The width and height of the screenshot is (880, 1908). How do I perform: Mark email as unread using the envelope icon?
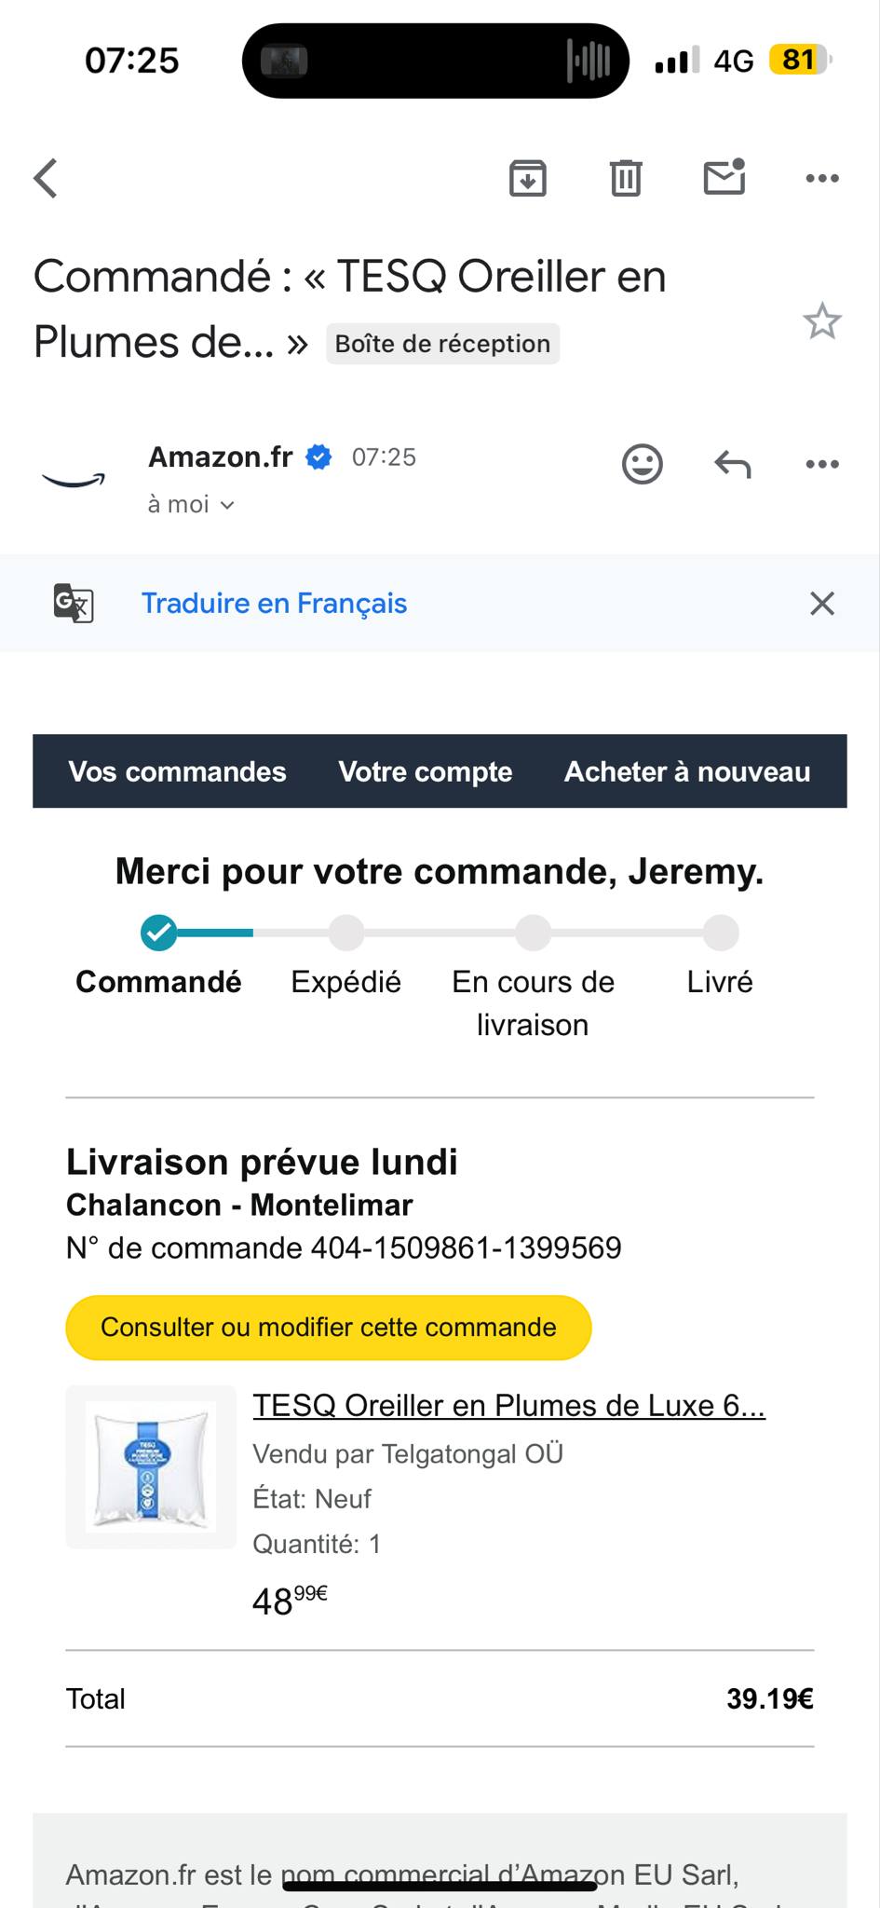724,176
